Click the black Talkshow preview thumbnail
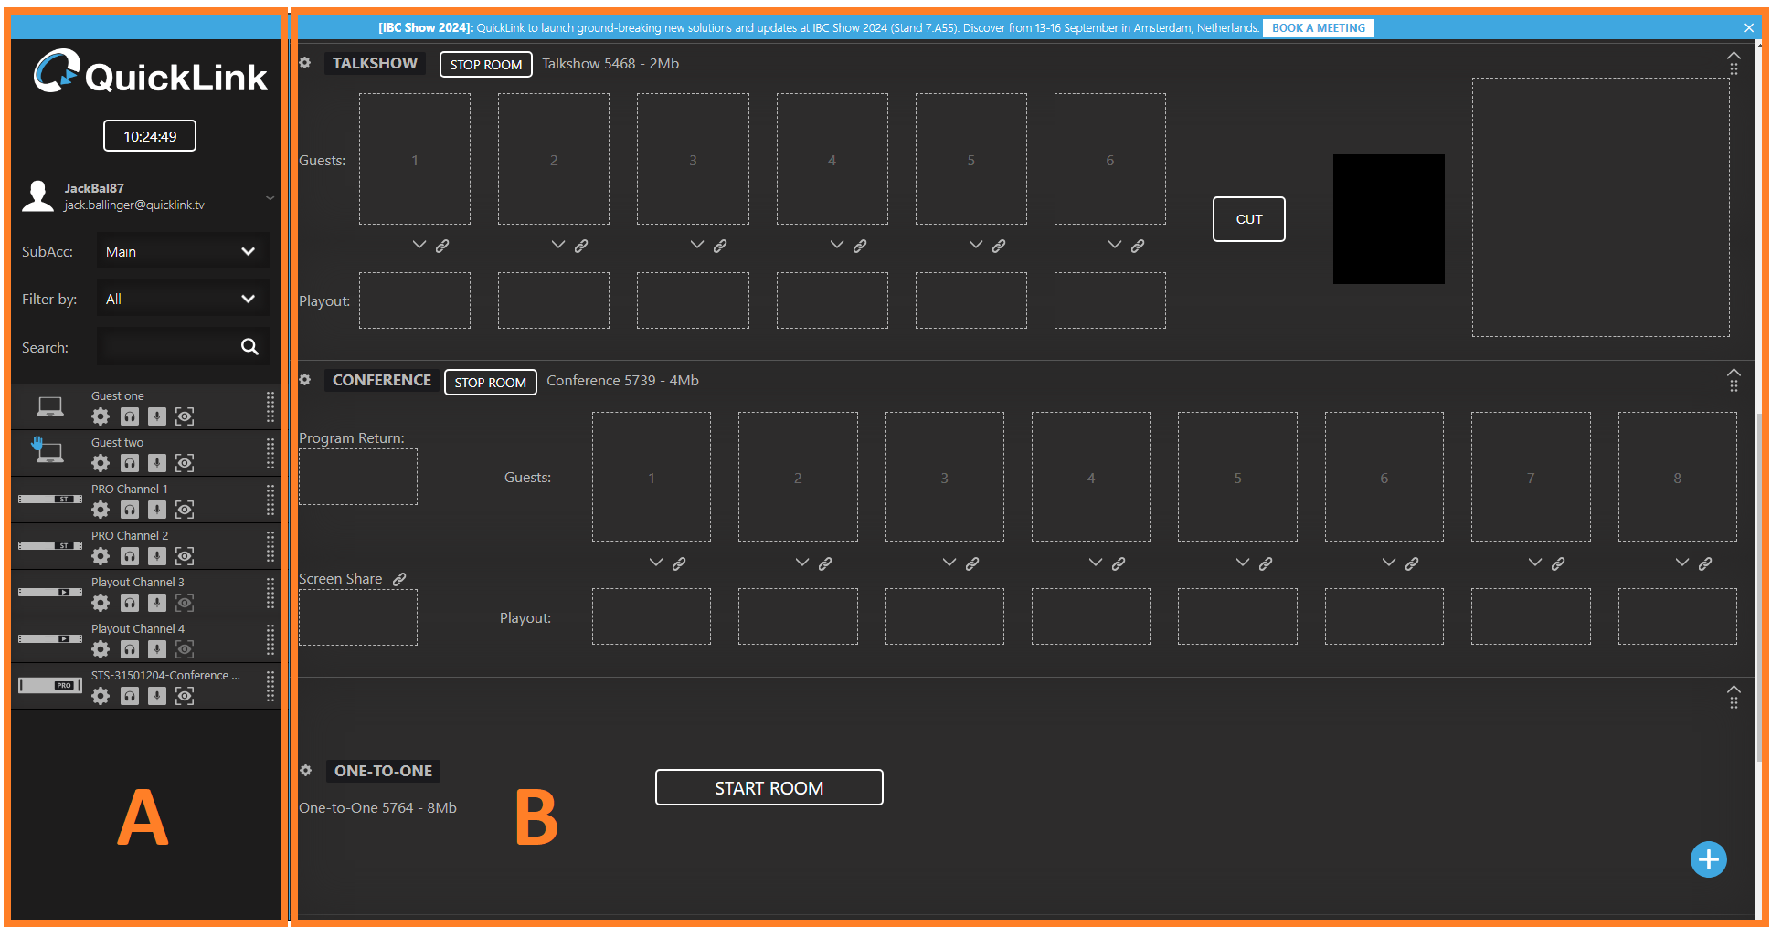 (1388, 219)
